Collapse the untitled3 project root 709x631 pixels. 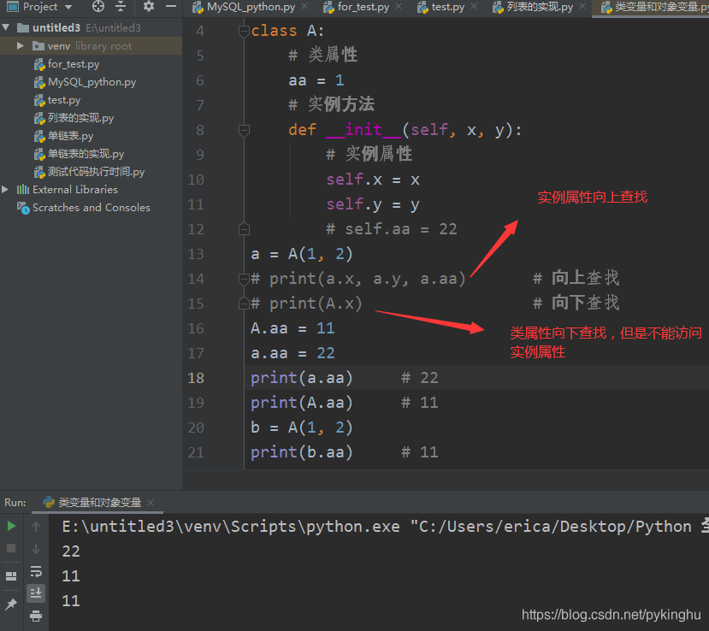pyautogui.click(x=6, y=27)
